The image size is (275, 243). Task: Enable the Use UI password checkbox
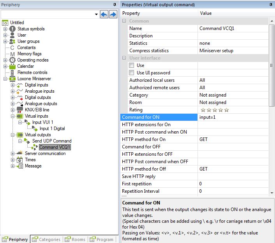click(131, 73)
